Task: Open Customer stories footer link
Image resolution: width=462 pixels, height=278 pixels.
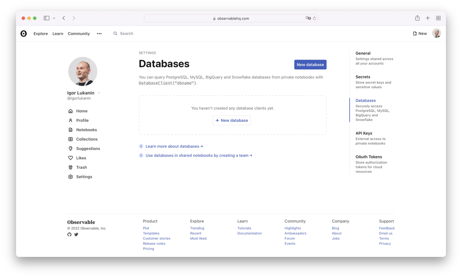Action: [x=157, y=238]
